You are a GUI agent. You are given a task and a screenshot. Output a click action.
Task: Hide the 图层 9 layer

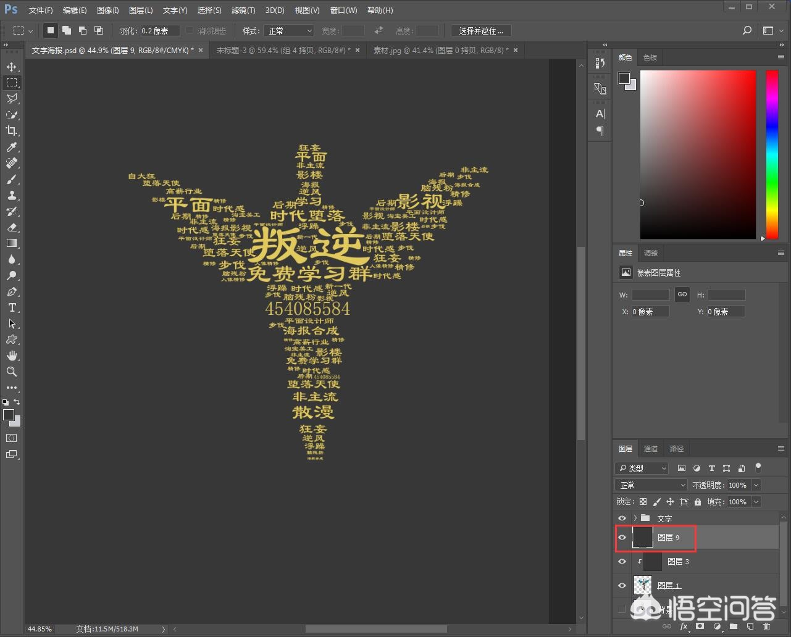(622, 538)
